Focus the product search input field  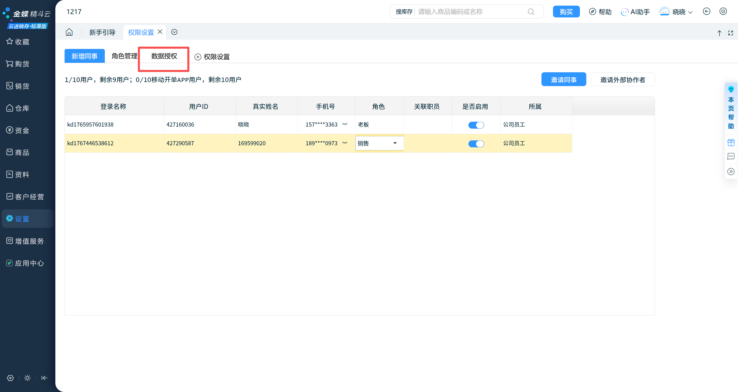point(470,12)
